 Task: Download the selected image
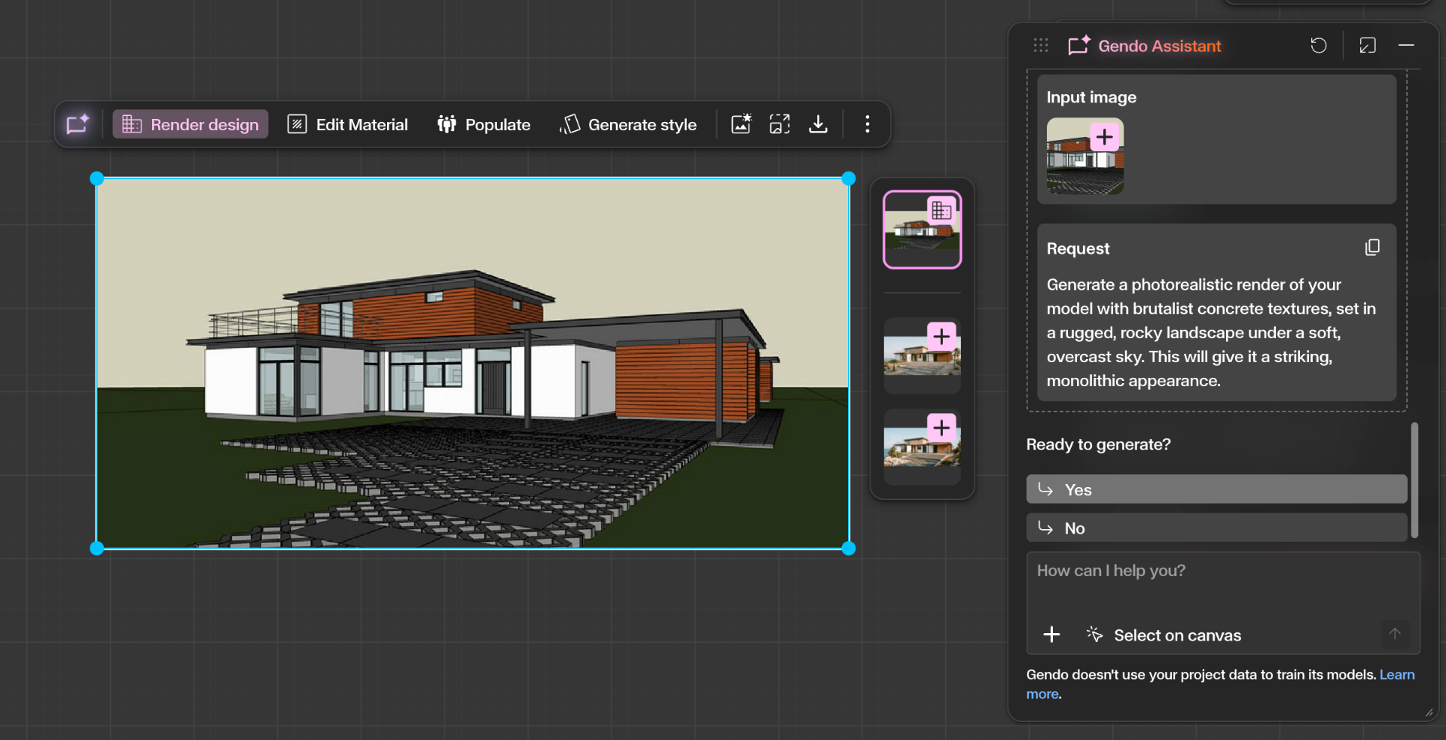coord(818,124)
